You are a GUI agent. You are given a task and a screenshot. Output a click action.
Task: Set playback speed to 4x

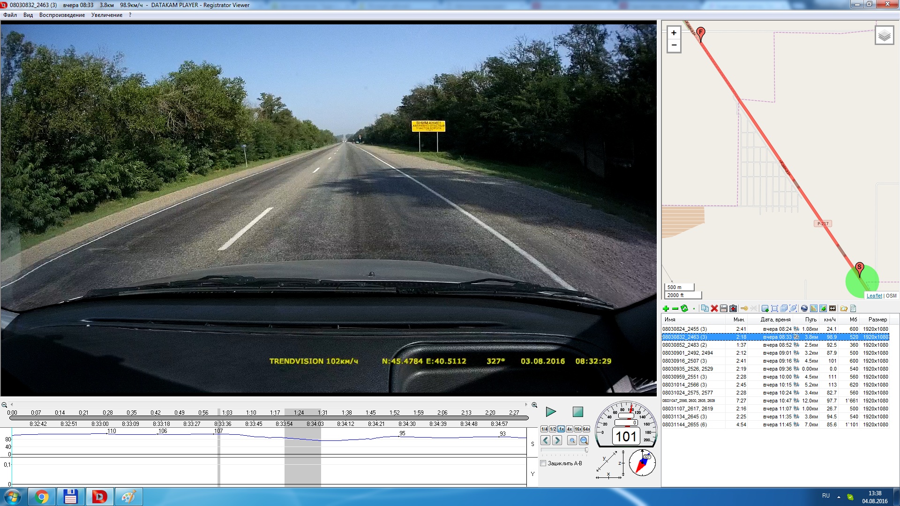point(569,429)
